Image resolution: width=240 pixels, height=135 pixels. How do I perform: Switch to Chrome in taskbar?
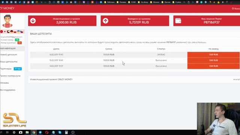coord(34,132)
